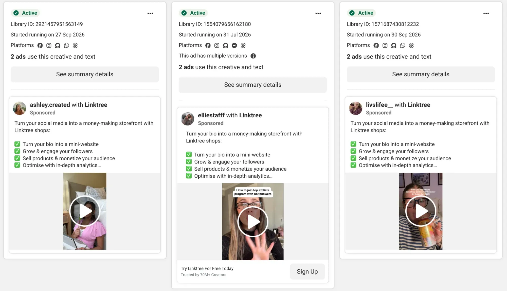Click Threads platform icon in ashley.created card

[75, 45]
